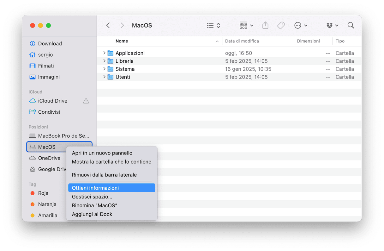Image resolution: width=384 pixels, height=251 pixels.
Task: Click the iCloud Drive warning triangle
Action: coord(86,101)
